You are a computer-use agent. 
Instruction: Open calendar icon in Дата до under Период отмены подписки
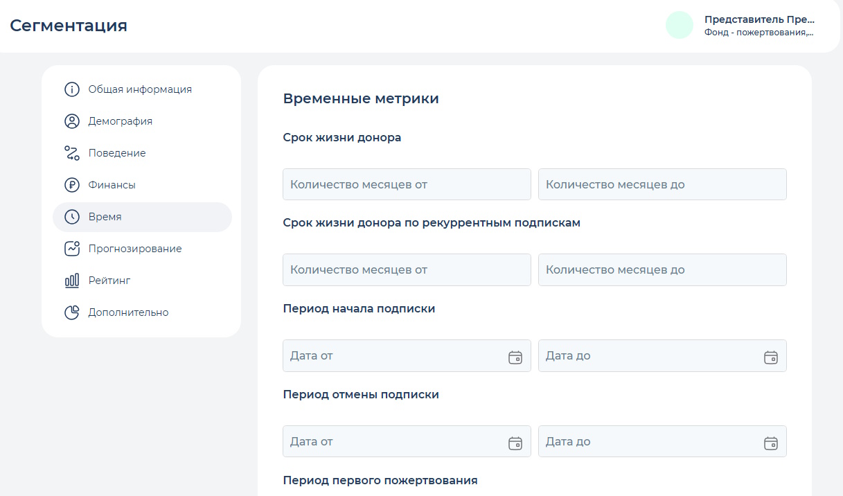(x=771, y=441)
